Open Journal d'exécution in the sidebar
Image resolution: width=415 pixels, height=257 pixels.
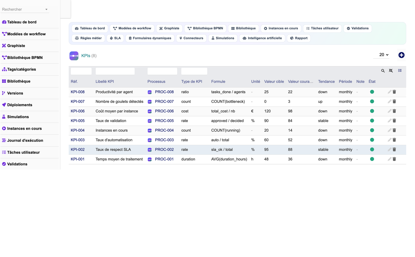[x=25, y=141]
